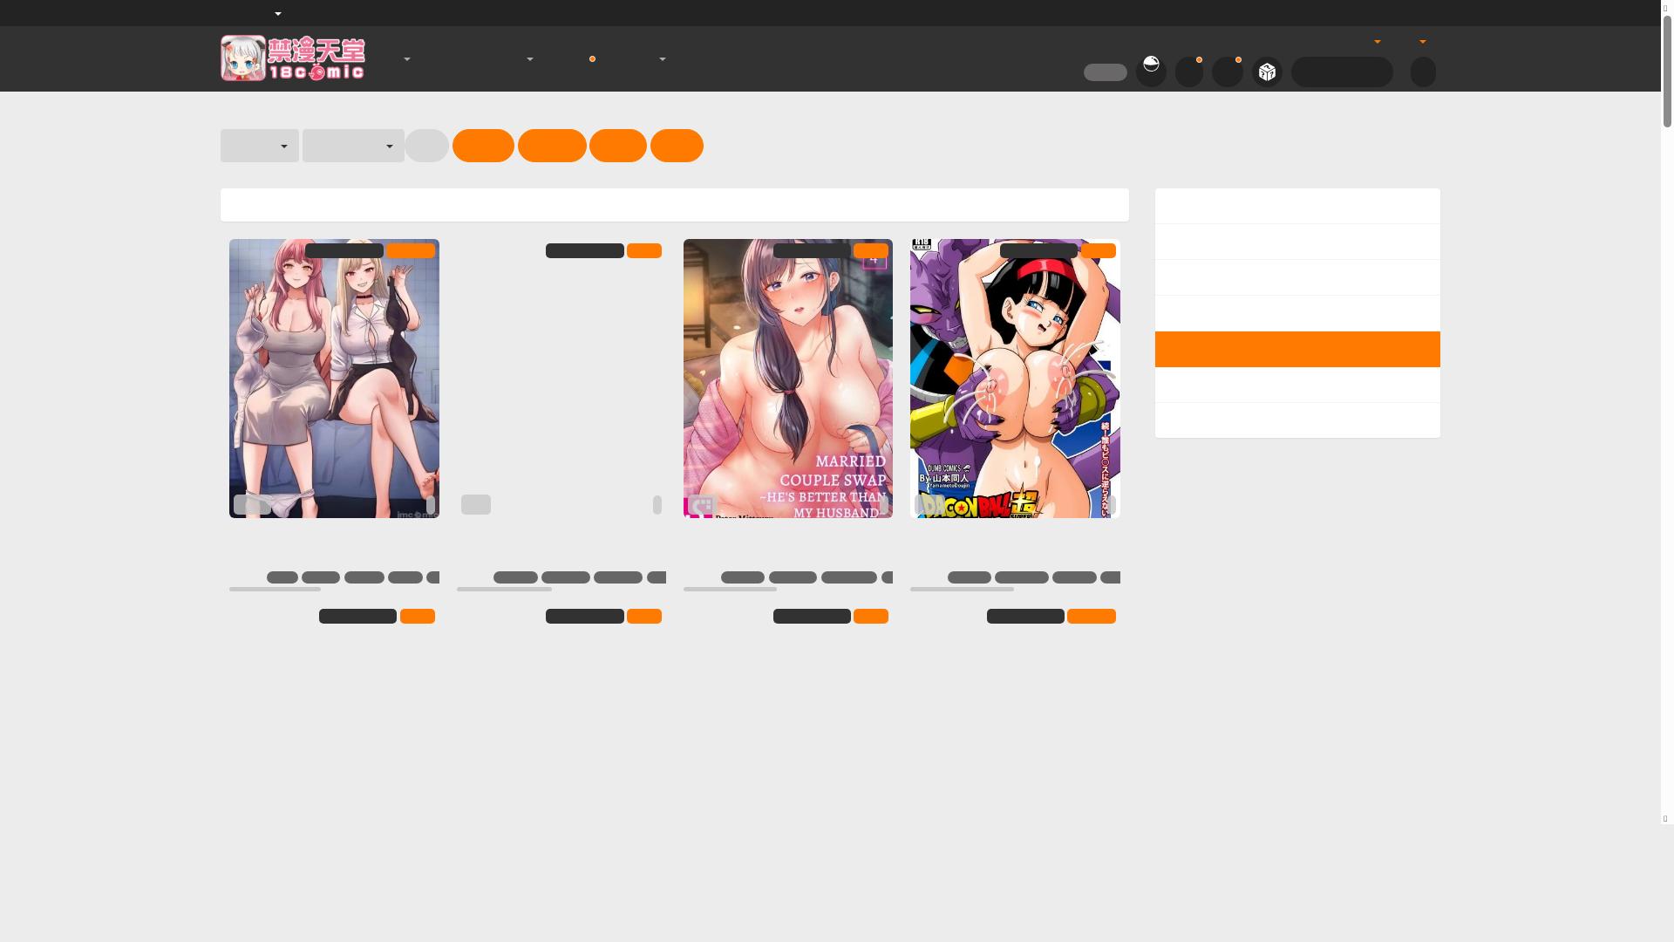Viewport: 1674px width, 942px height.
Task: Click the first orange filter button in the toolbar row
Action: point(482,146)
